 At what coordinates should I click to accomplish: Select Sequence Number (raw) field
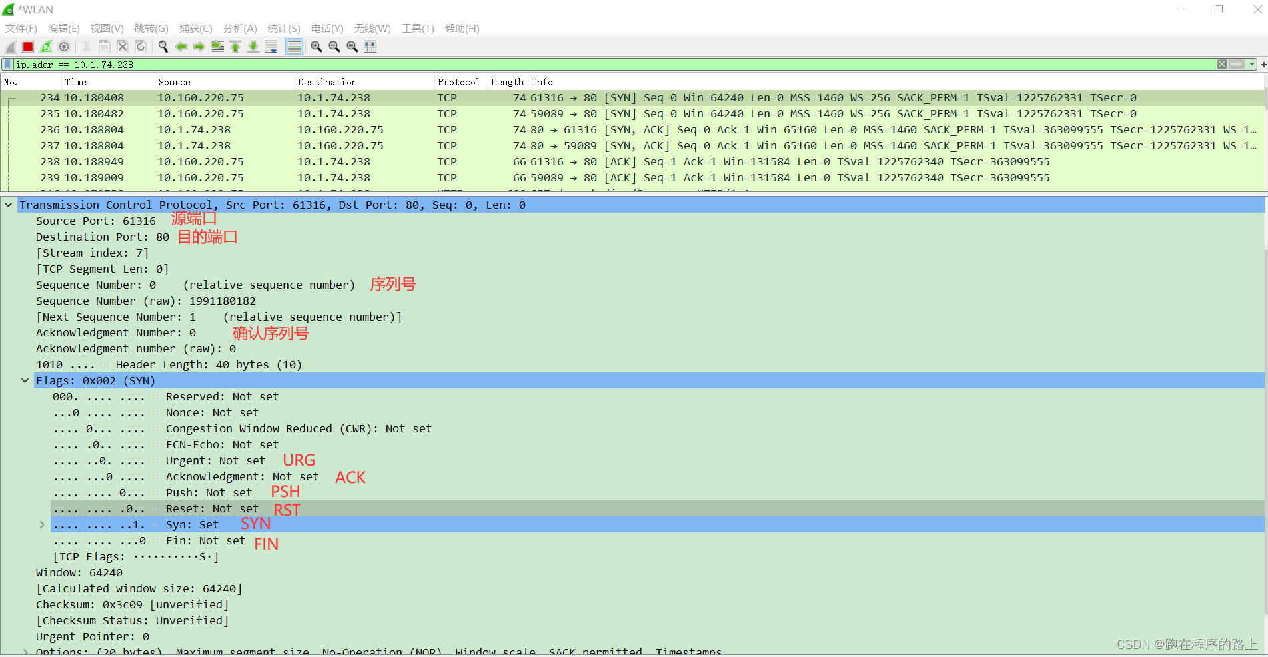coord(146,301)
